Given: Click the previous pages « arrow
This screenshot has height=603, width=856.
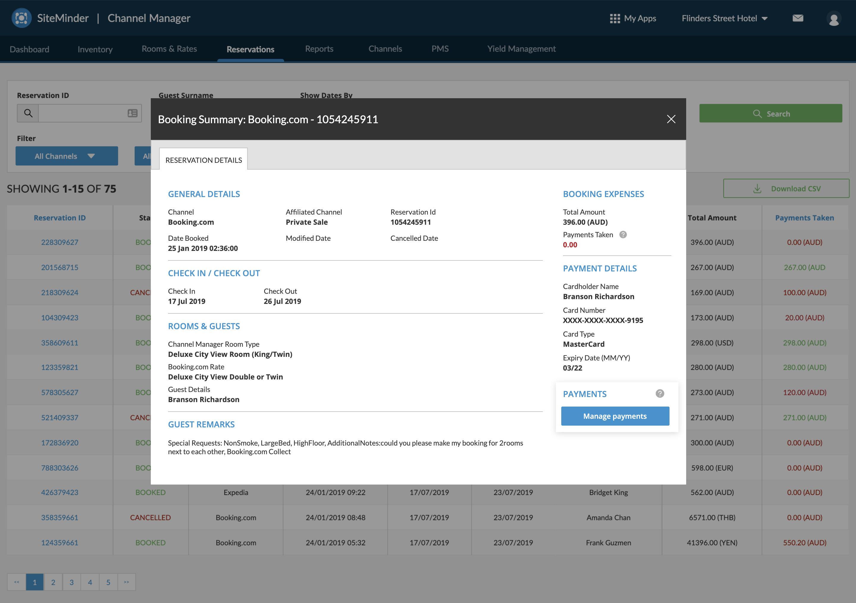Looking at the screenshot, I should pos(17,582).
